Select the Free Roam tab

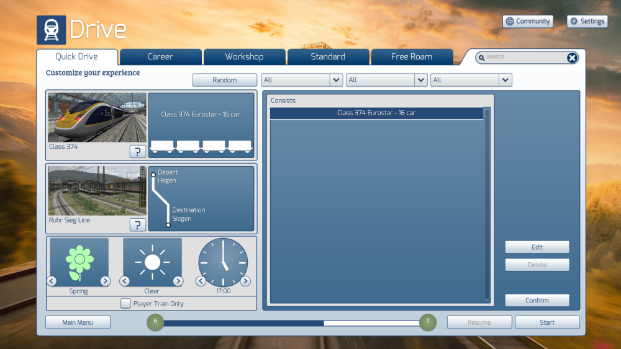tap(412, 56)
